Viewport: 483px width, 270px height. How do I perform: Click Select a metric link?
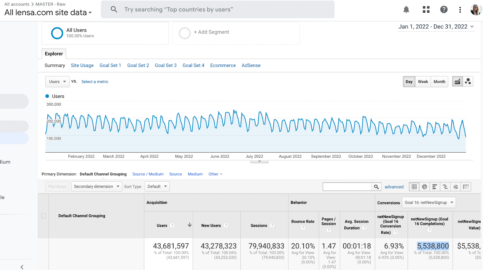point(95,82)
